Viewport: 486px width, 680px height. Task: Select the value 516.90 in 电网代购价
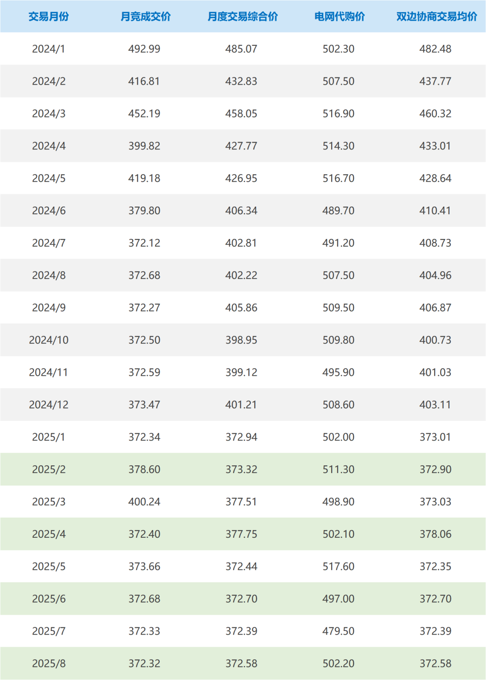338,113
